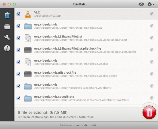Screen dimensions: 158x129
Task: Select the VLC row title
Action: [x=37, y=12]
